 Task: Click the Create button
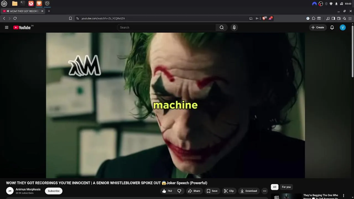(x=317, y=27)
